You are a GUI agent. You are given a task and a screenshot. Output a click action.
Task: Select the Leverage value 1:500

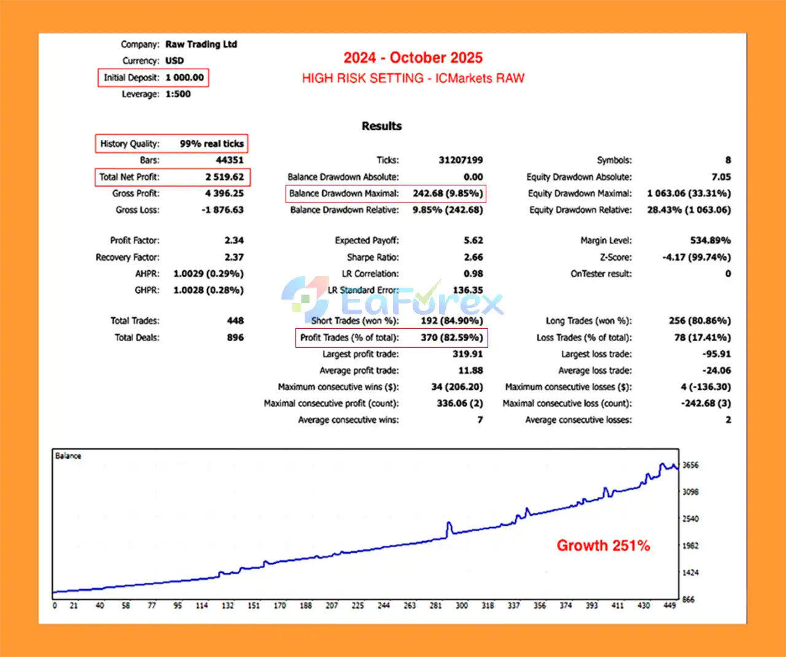tap(178, 94)
